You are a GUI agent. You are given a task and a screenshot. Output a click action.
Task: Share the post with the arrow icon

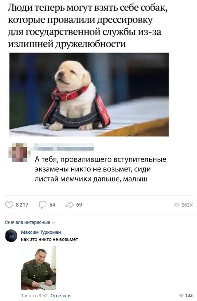pos(69,205)
